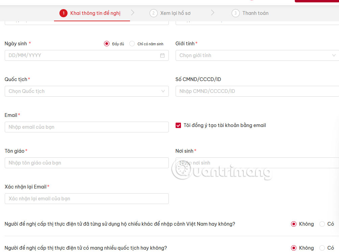Image resolution: width=339 pixels, height=252 pixels.
Task: Click the step 2 number circle
Action: point(154,13)
